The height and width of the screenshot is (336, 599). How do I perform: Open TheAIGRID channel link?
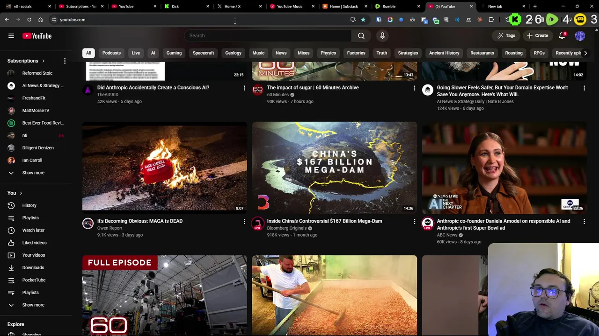[x=108, y=95]
